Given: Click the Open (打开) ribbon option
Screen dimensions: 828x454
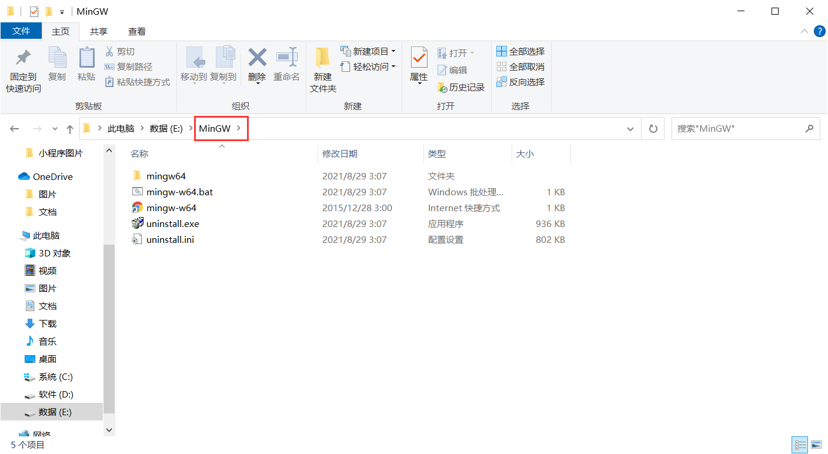Looking at the screenshot, I should (456, 53).
